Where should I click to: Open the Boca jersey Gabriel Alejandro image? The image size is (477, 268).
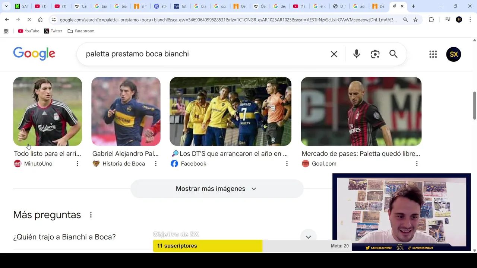tap(126, 111)
